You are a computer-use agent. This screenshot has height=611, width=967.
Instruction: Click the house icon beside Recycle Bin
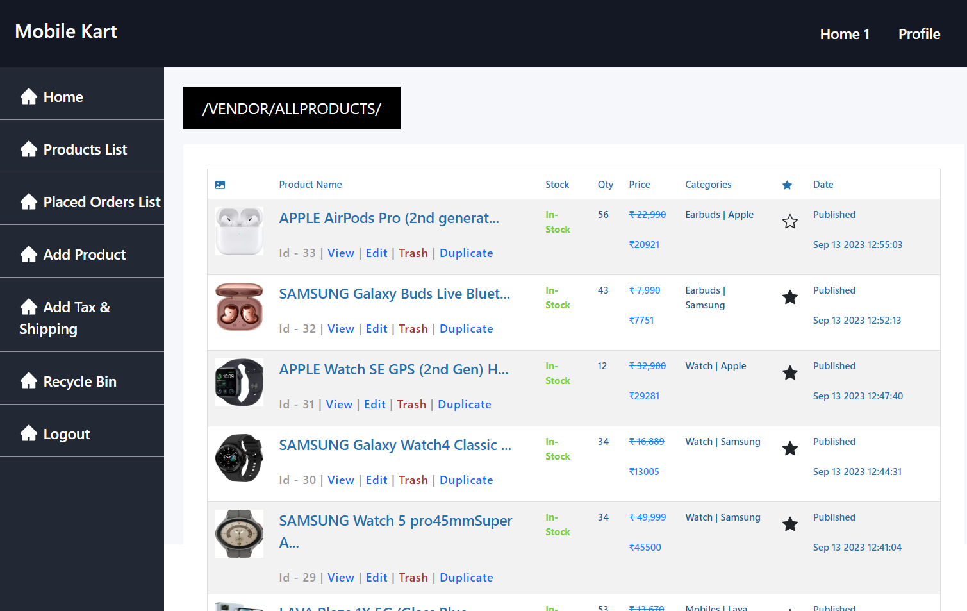click(x=29, y=381)
